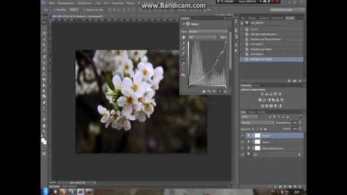Select the Move tool

pyautogui.click(x=44, y=23)
